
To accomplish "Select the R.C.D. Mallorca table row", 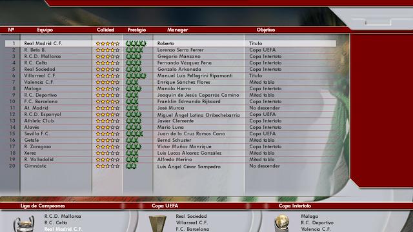I will click(x=170, y=56).
